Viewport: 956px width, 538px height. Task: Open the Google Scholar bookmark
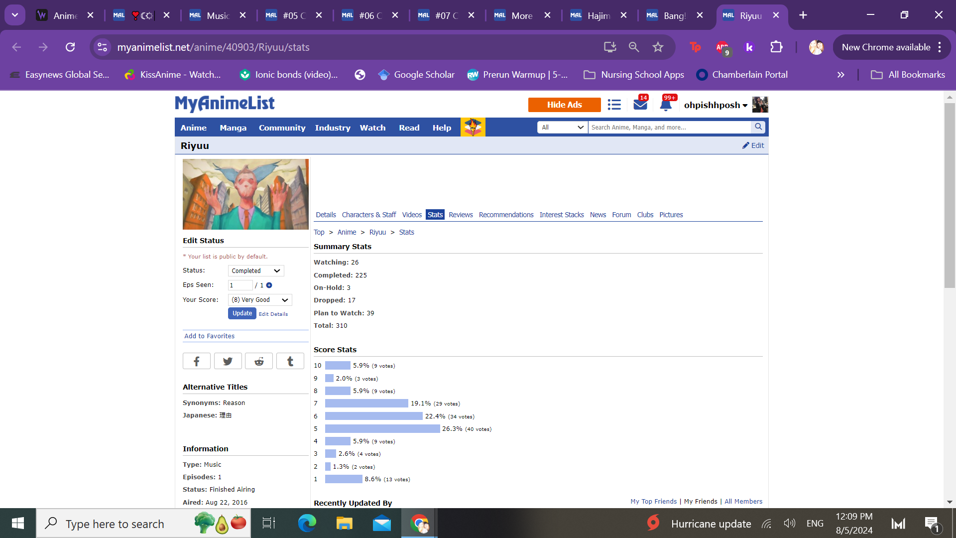416,75
